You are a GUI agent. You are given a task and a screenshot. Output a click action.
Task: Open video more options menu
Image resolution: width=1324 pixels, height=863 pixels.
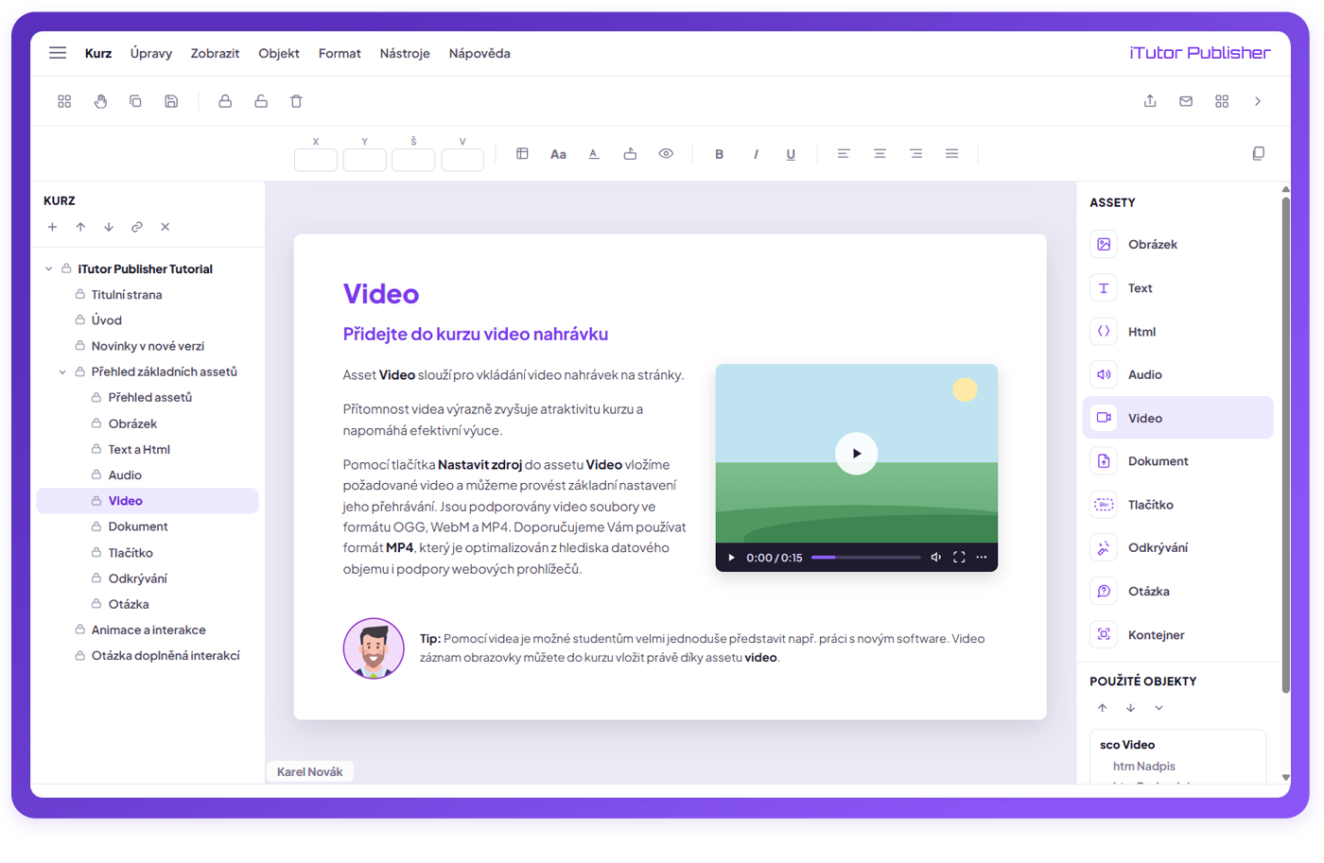tap(982, 558)
